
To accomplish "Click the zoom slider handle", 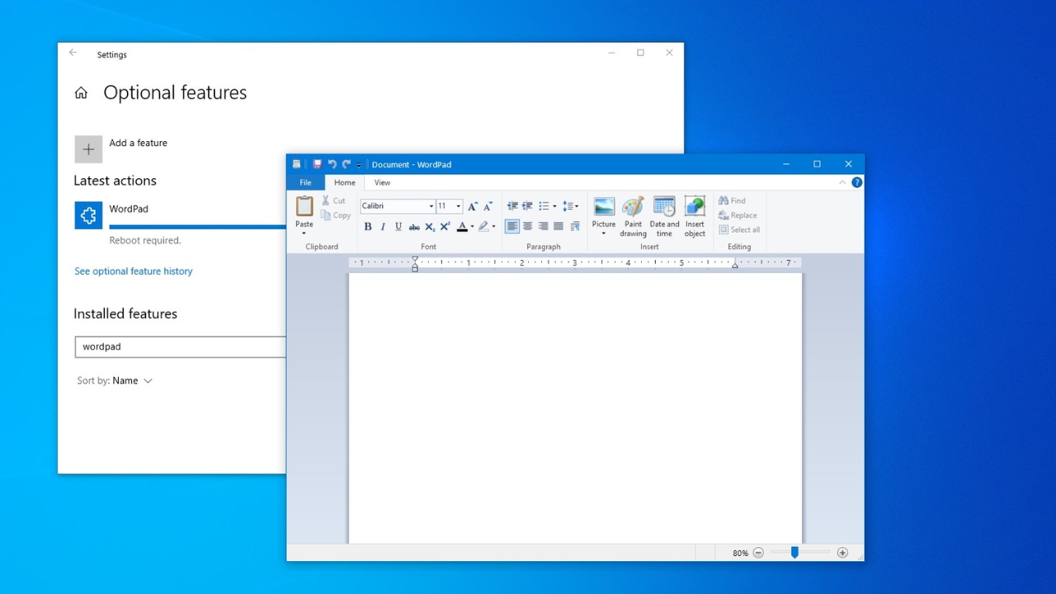I will pos(794,553).
